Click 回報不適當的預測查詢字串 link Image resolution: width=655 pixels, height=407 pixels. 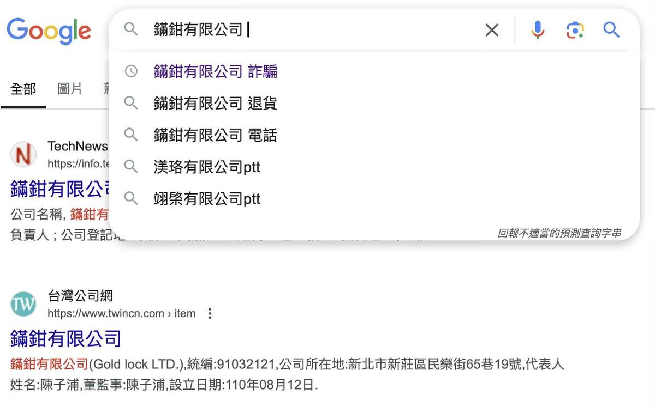tap(559, 233)
